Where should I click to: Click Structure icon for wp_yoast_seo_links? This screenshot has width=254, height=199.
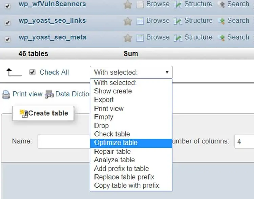[178, 21]
